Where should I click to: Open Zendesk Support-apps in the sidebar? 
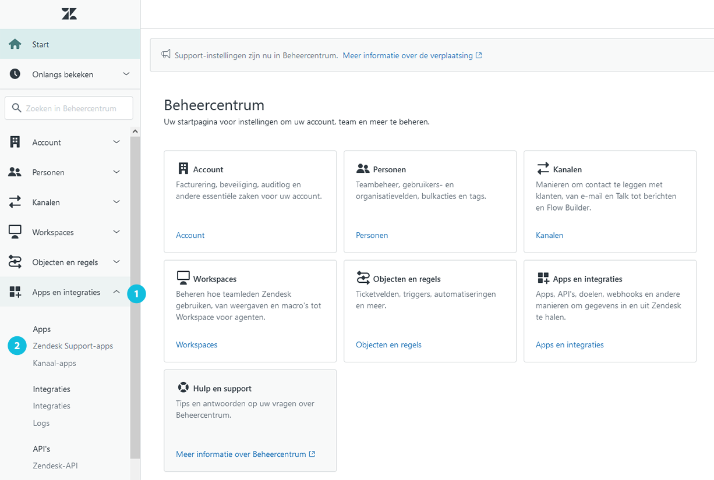pos(73,346)
